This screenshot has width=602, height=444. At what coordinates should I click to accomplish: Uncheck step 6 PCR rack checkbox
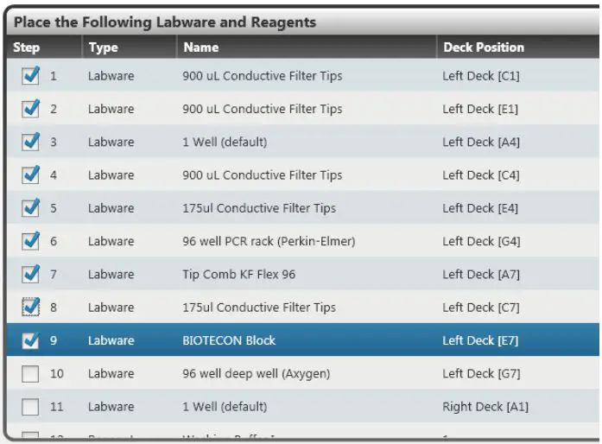click(x=30, y=241)
